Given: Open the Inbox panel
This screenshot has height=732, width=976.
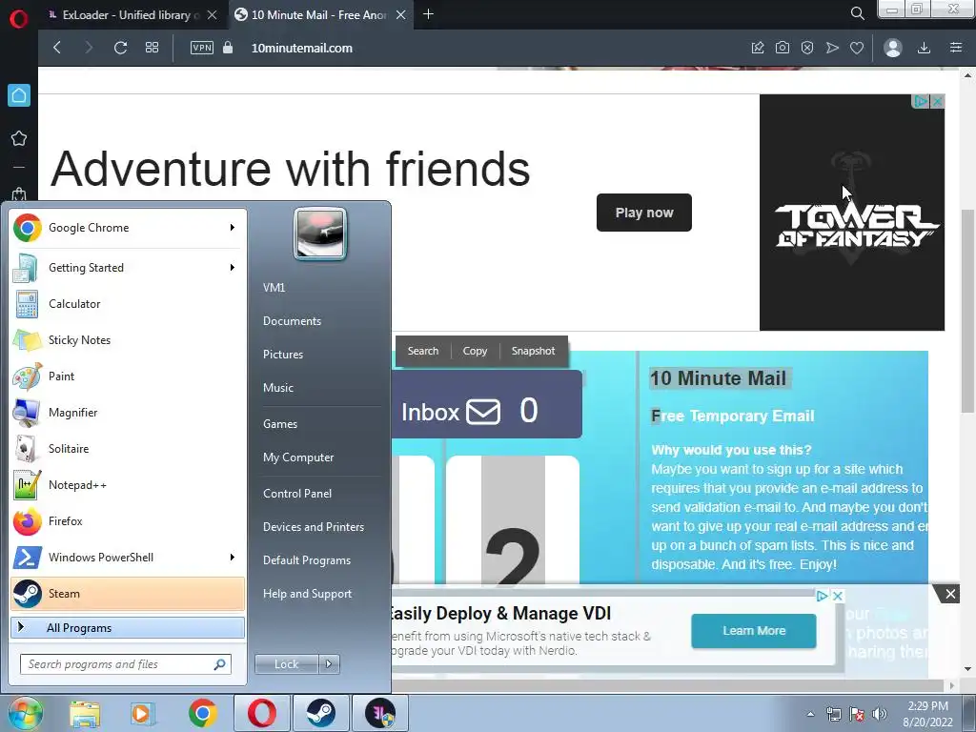Looking at the screenshot, I should [487, 404].
